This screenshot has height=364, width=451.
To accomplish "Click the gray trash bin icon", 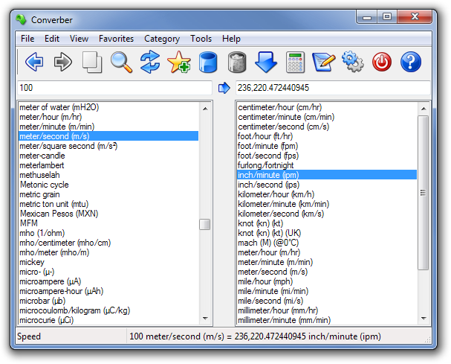I will coord(237,62).
